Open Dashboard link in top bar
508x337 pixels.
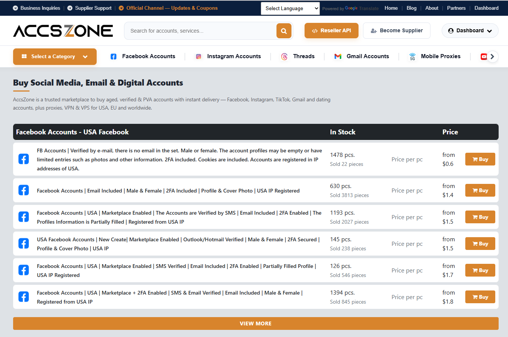coord(486,8)
